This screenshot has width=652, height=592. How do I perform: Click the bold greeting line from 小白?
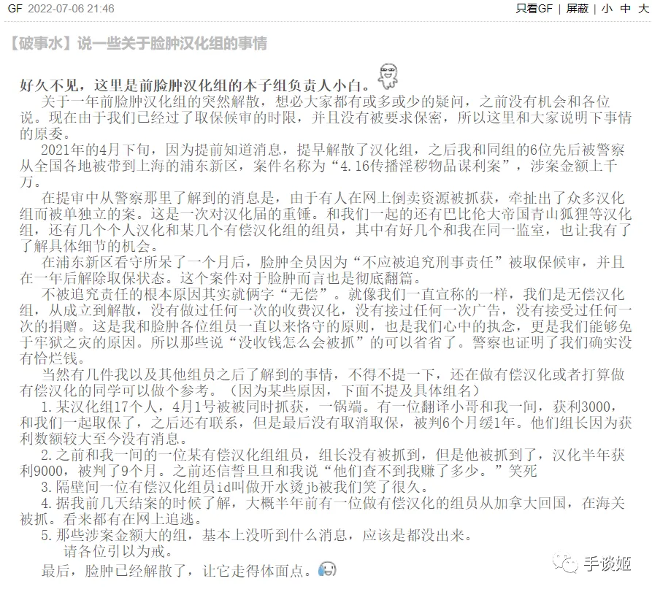point(196,85)
